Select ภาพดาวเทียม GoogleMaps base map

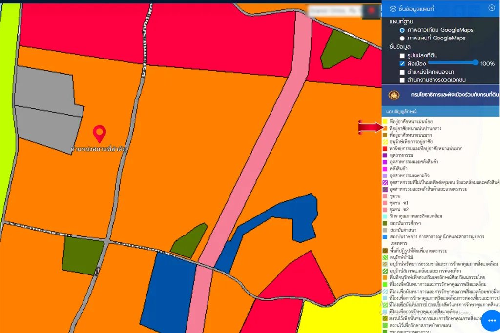[402, 30]
